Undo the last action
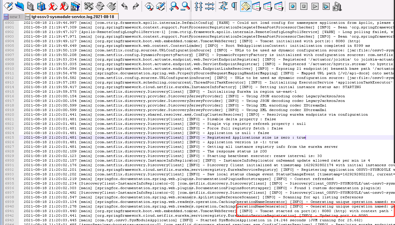Image resolution: width=395 pixels, height=225 pixels. tap(124, 6)
